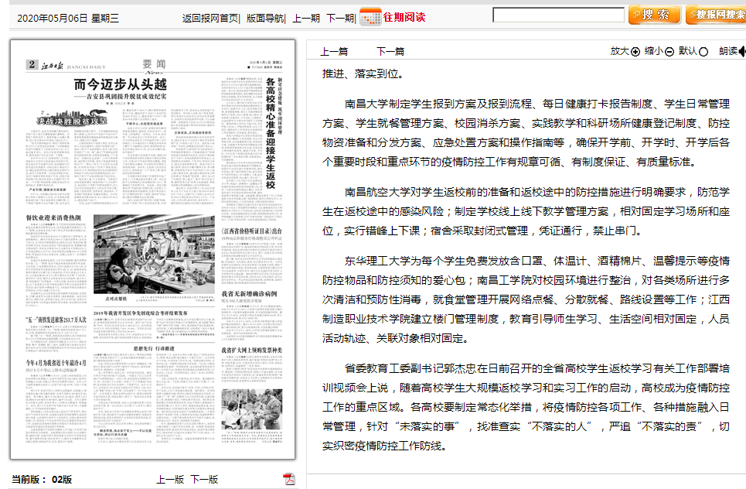This screenshot has height=489, width=746.
Task: Click the default font size circle icon
Action: pos(703,52)
